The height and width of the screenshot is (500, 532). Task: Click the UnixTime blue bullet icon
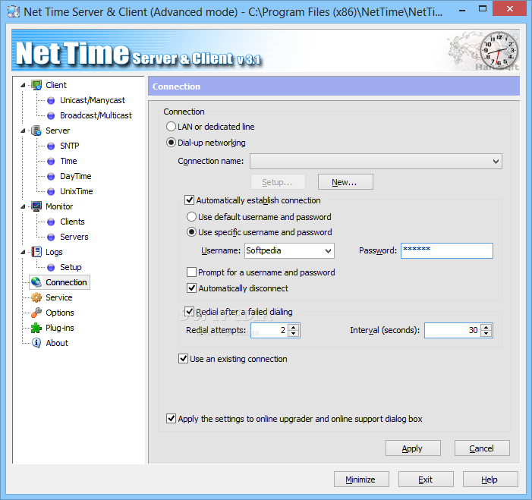pos(51,192)
